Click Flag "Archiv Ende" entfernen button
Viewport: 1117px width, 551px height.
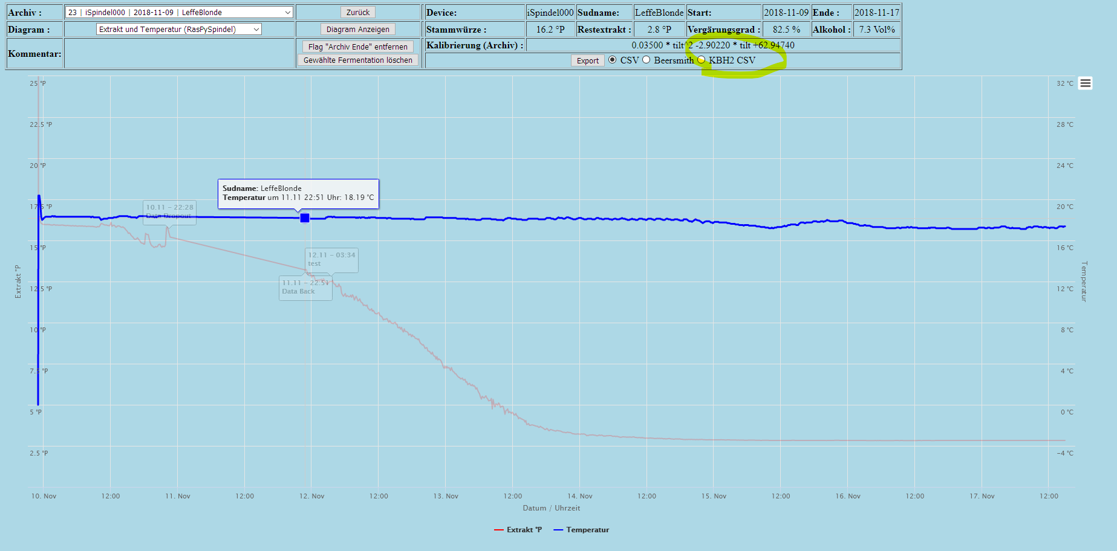tap(358, 47)
